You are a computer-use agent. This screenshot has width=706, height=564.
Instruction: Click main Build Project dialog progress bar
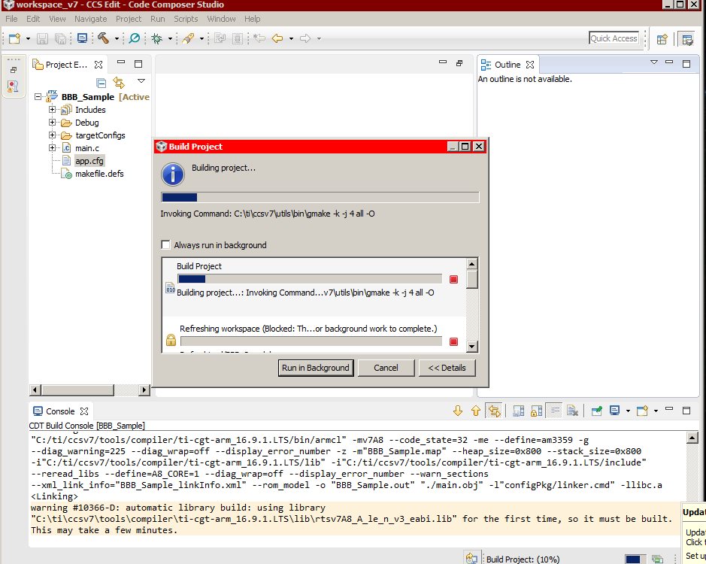tap(320, 197)
